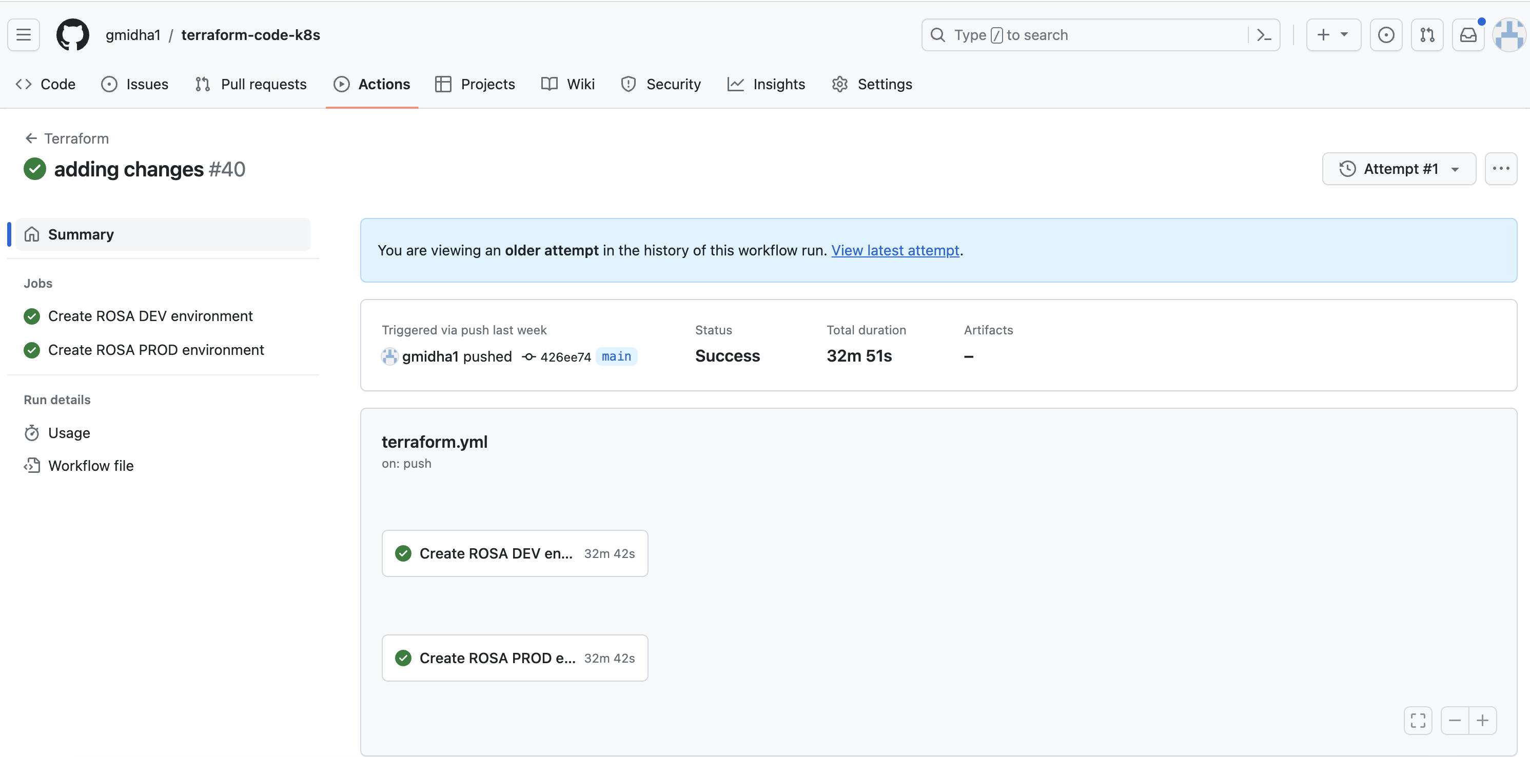The height and width of the screenshot is (757, 1530).
Task: Open the gmidha1 owner link
Action: point(133,35)
